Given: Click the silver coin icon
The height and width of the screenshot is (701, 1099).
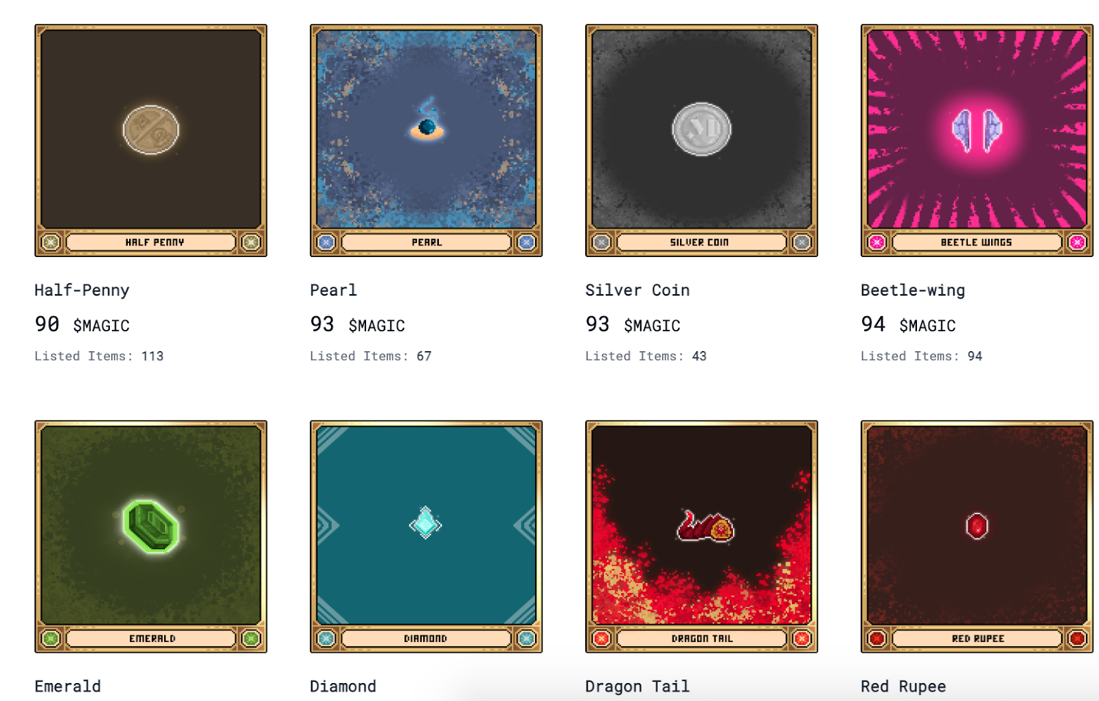Looking at the screenshot, I should coord(701,129).
